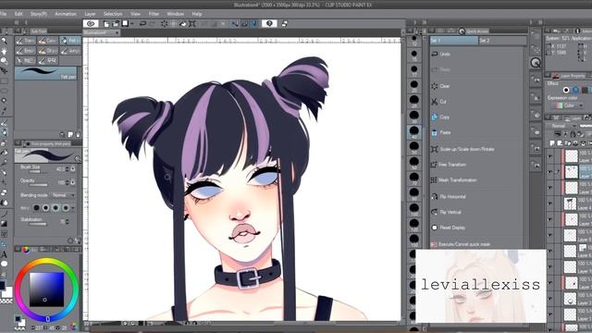The image size is (592, 333).
Task: Click Flip Horizontal in Quick Access
Action: 452,197
